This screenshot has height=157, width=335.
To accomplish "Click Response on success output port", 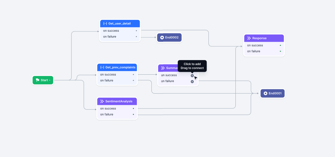I will tap(280, 45).
